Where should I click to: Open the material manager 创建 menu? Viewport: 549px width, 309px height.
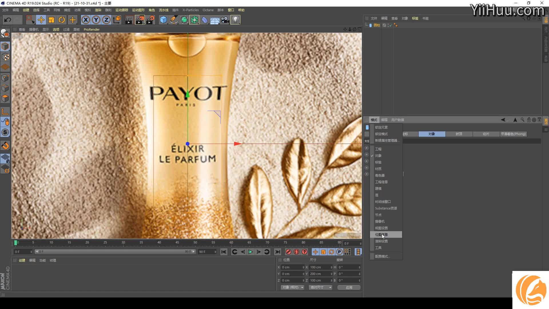(x=22, y=260)
